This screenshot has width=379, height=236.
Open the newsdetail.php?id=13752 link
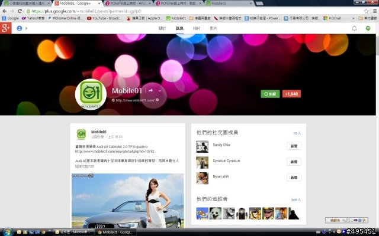[114, 152]
